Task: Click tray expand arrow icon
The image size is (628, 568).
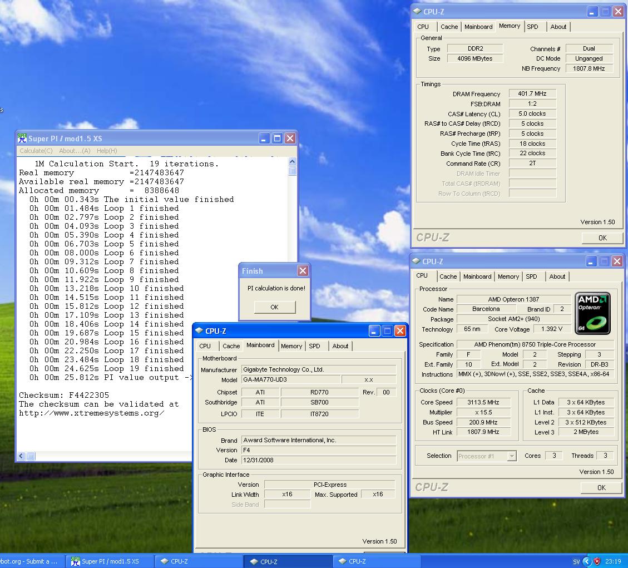Action: [587, 561]
